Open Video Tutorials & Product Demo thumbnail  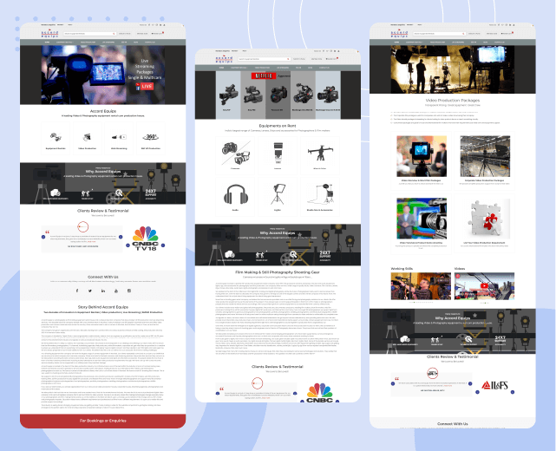click(x=422, y=219)
